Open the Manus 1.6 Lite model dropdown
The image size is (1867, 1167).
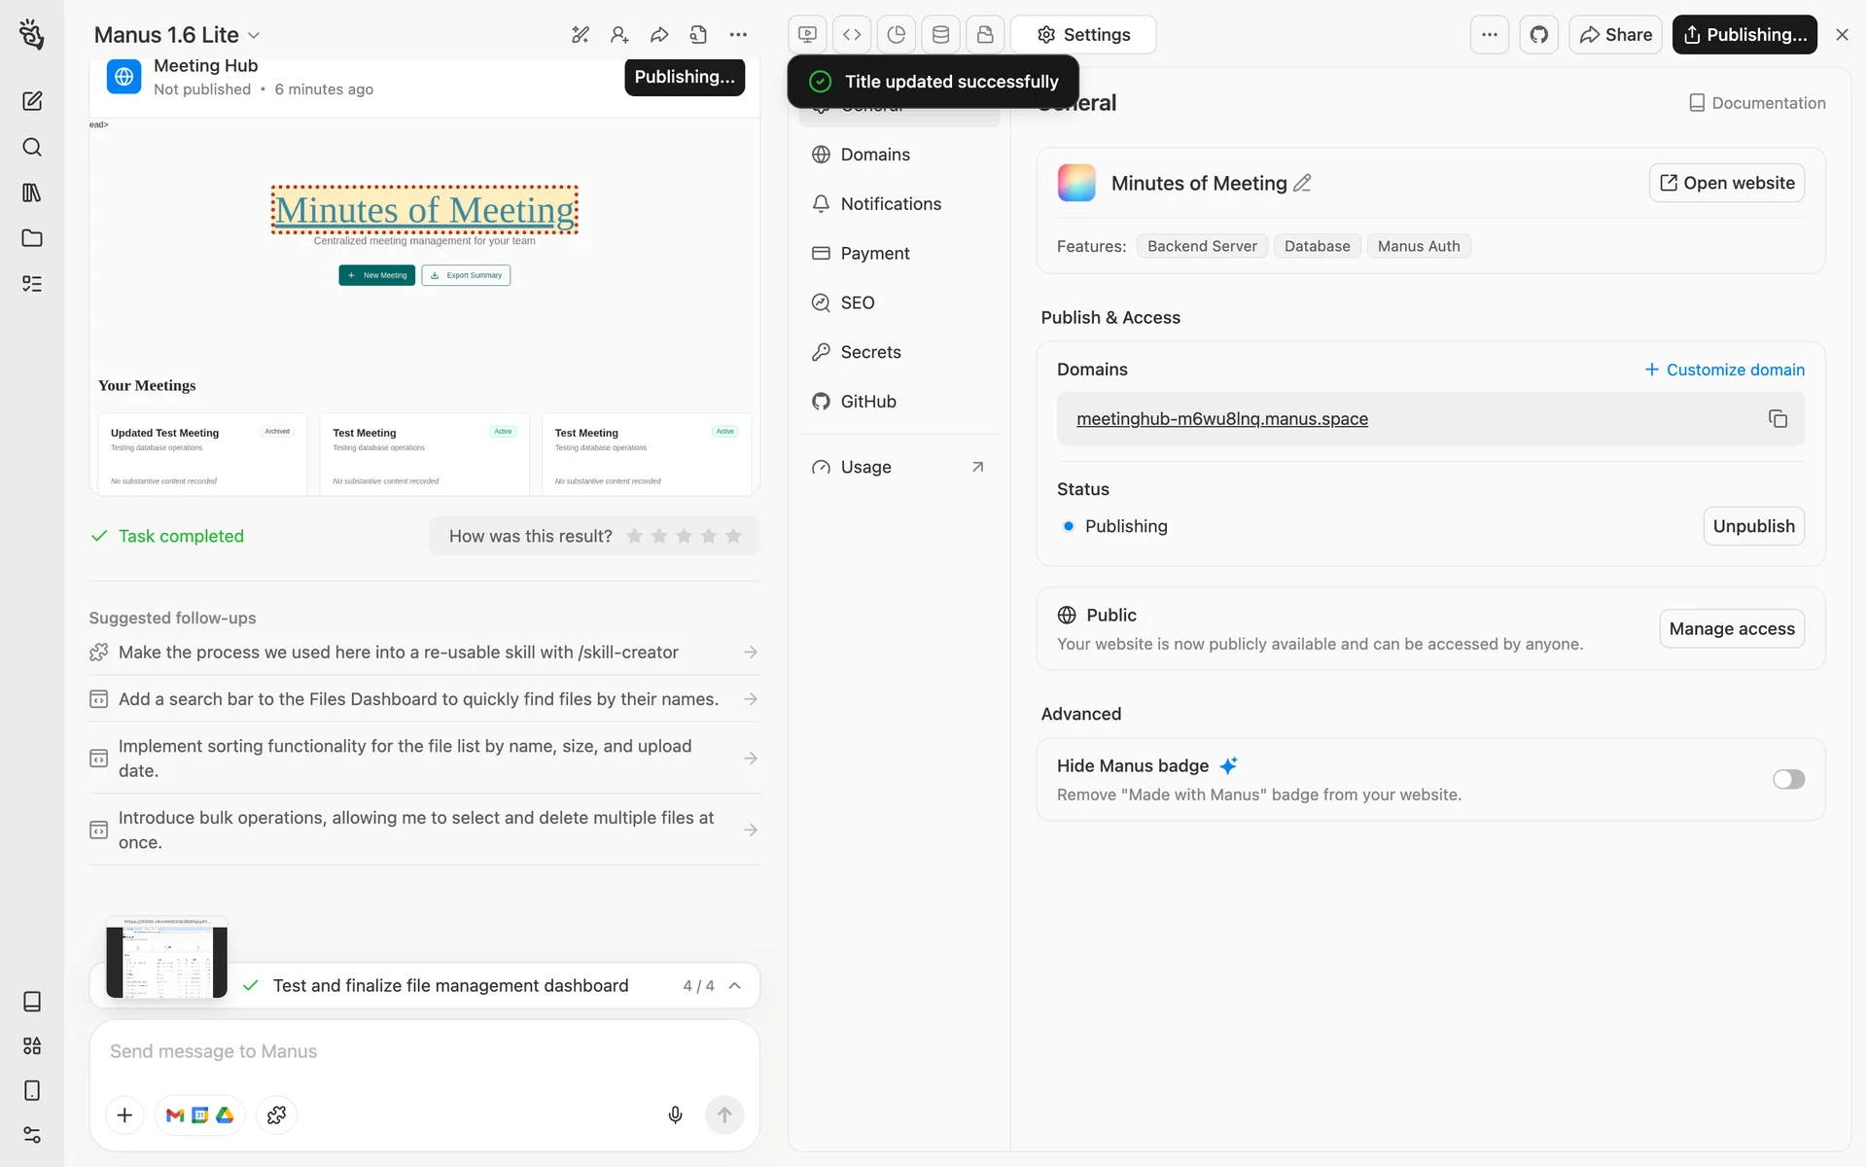tap(177, 35)
